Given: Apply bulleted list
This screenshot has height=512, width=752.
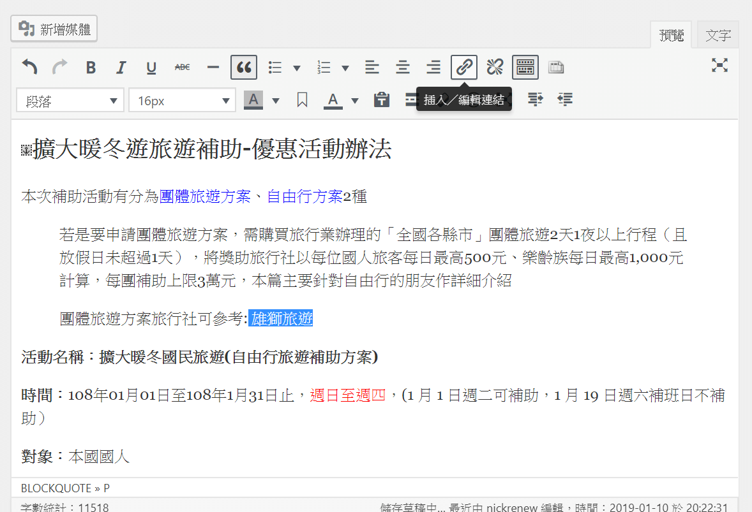Looking at the screenshot, I should pyautogui.click(x=274, y=67).
